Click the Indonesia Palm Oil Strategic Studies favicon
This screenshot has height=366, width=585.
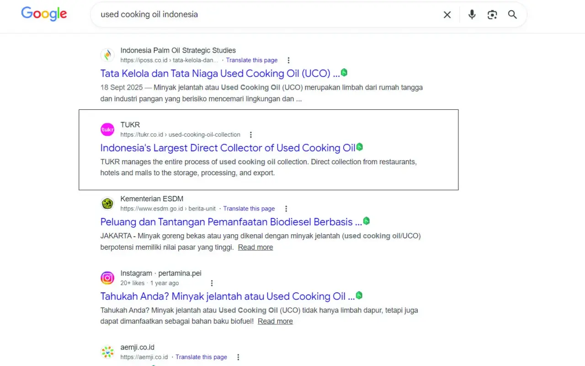[107, 55]
